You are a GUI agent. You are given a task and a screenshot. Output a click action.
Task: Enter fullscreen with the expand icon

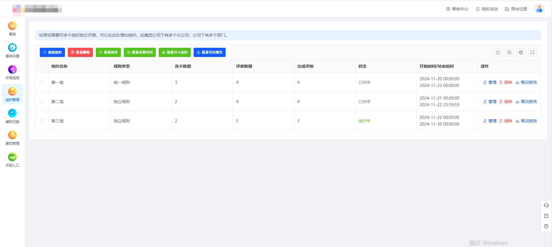tap(532, 52)
